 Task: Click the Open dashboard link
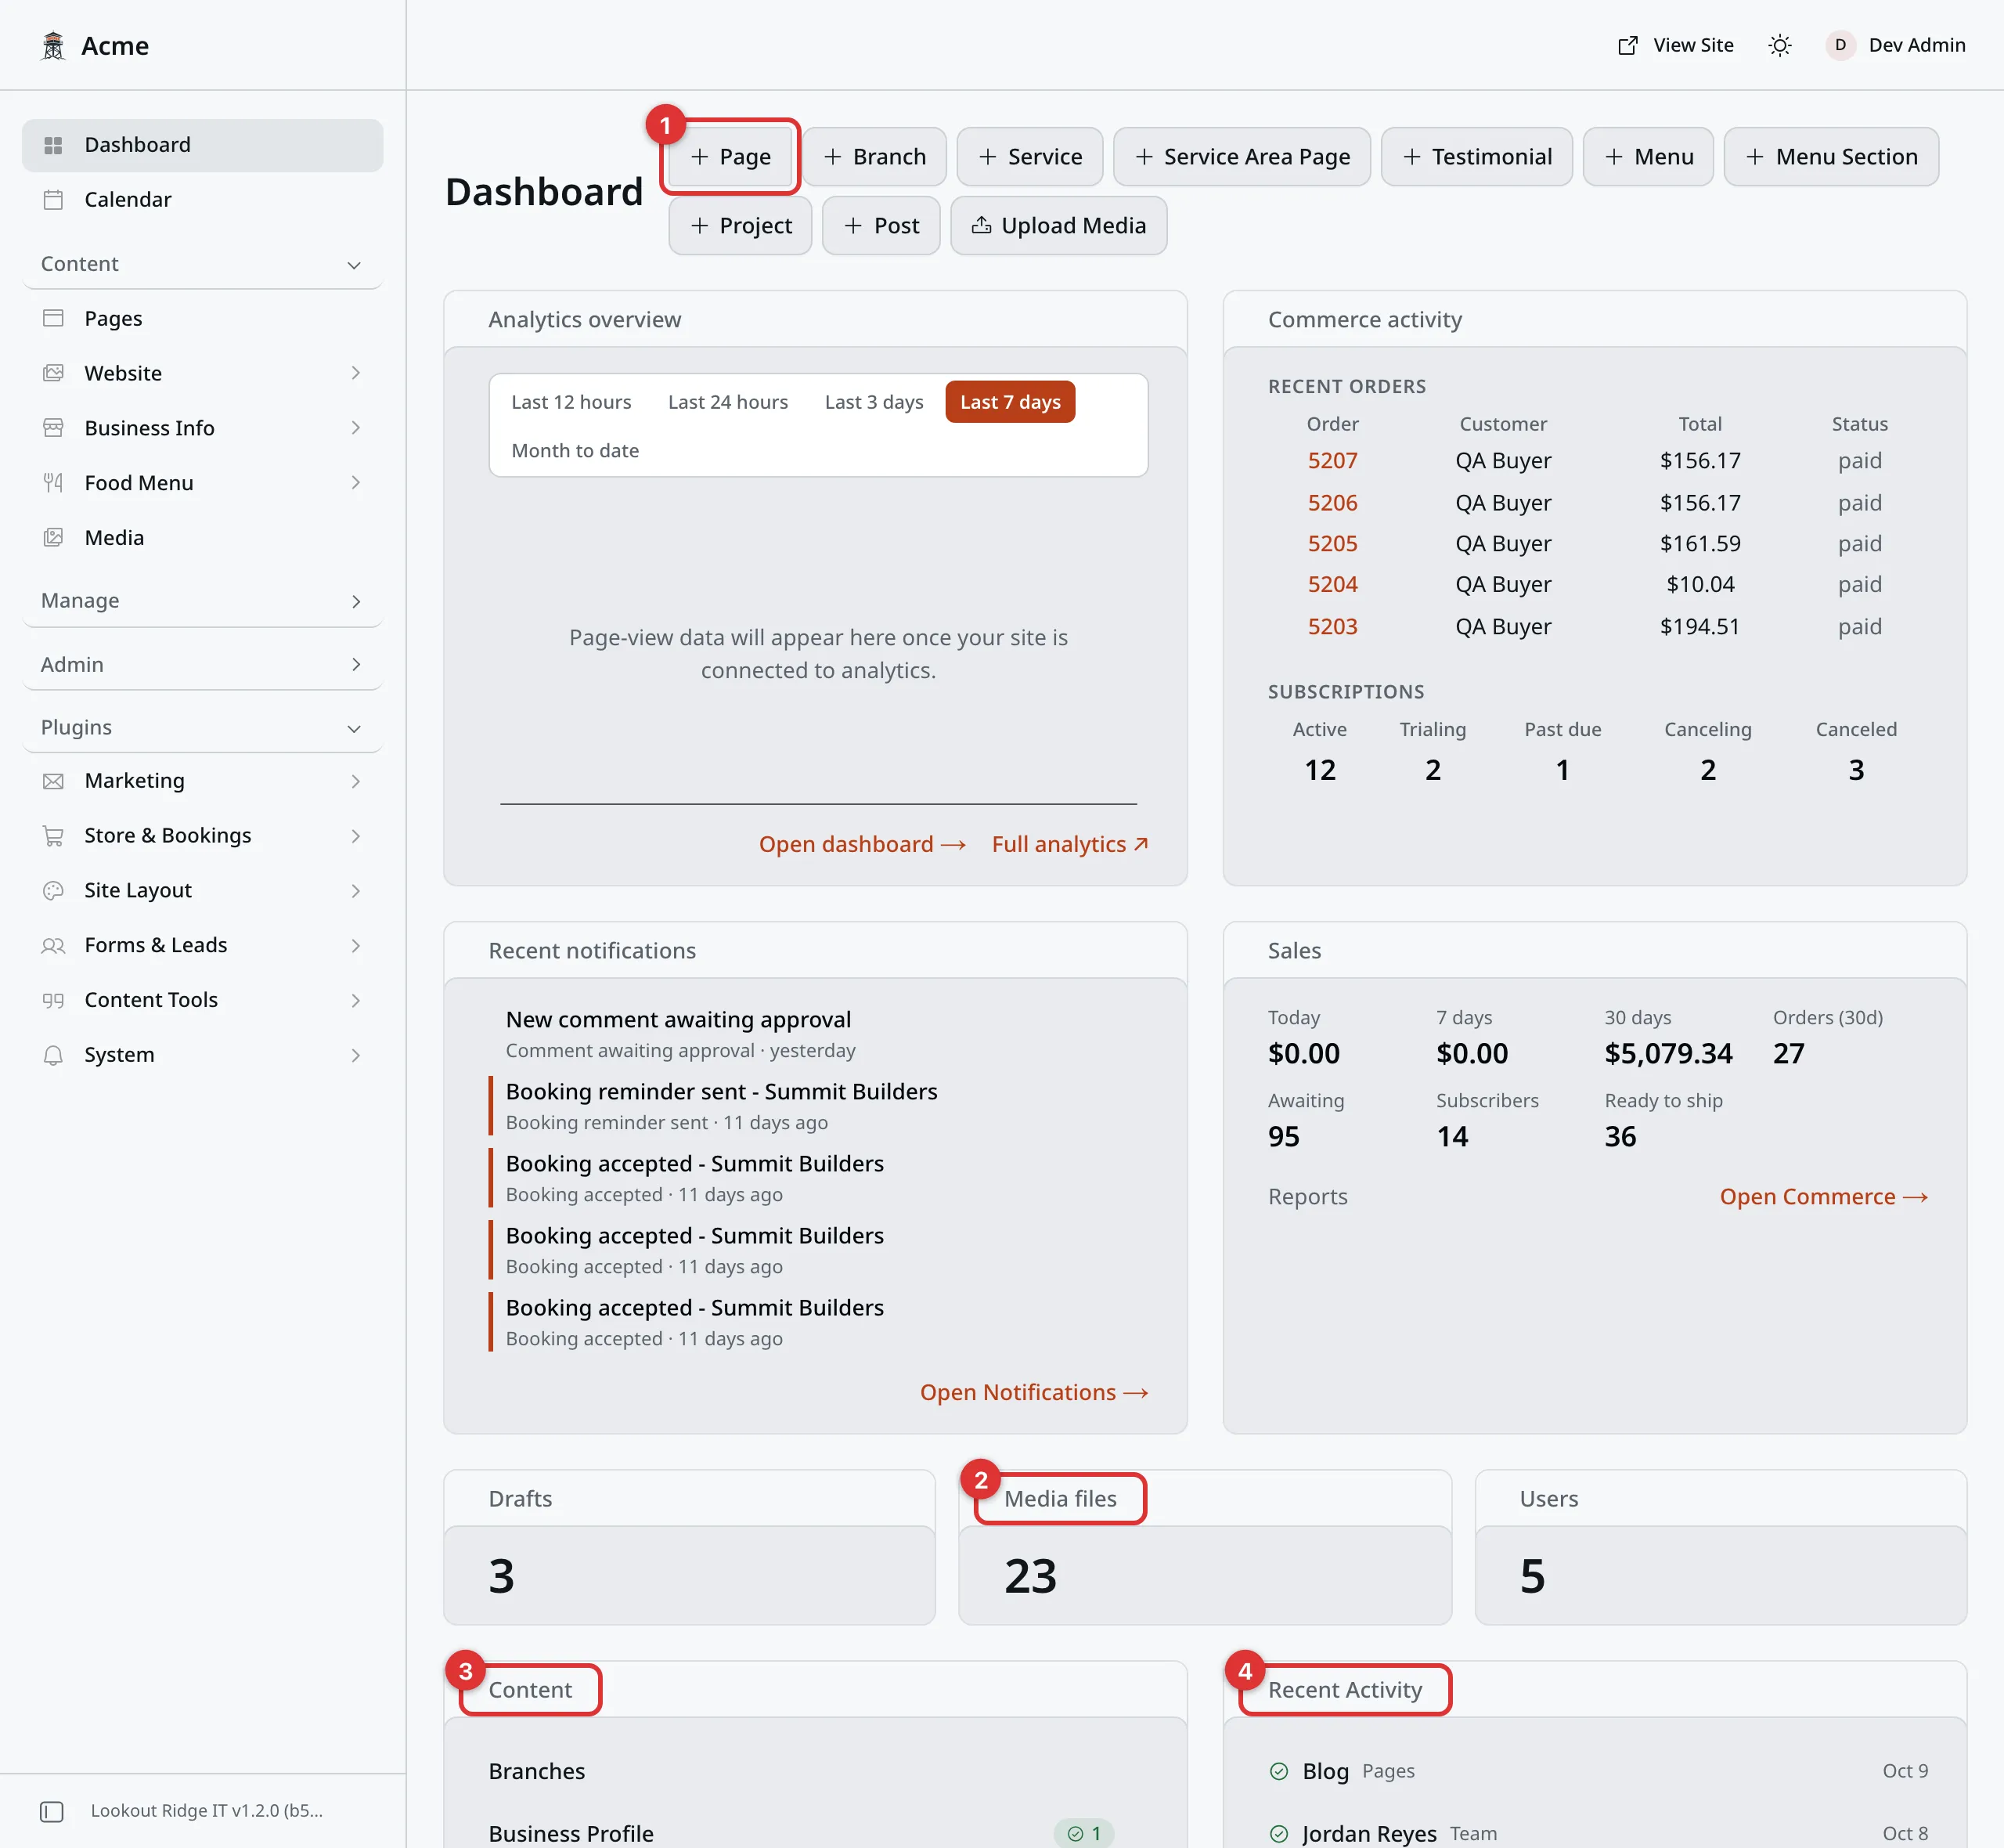point(862,845)
